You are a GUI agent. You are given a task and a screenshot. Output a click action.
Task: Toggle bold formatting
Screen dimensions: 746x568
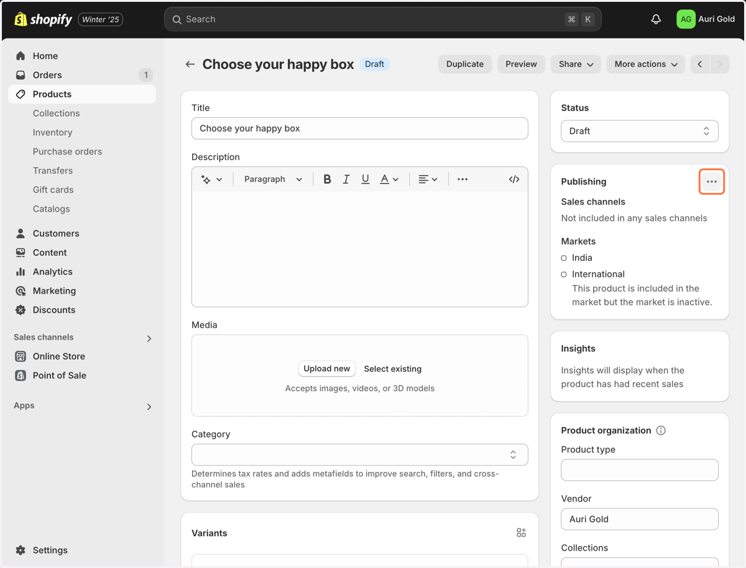click(x=327, y=179)
